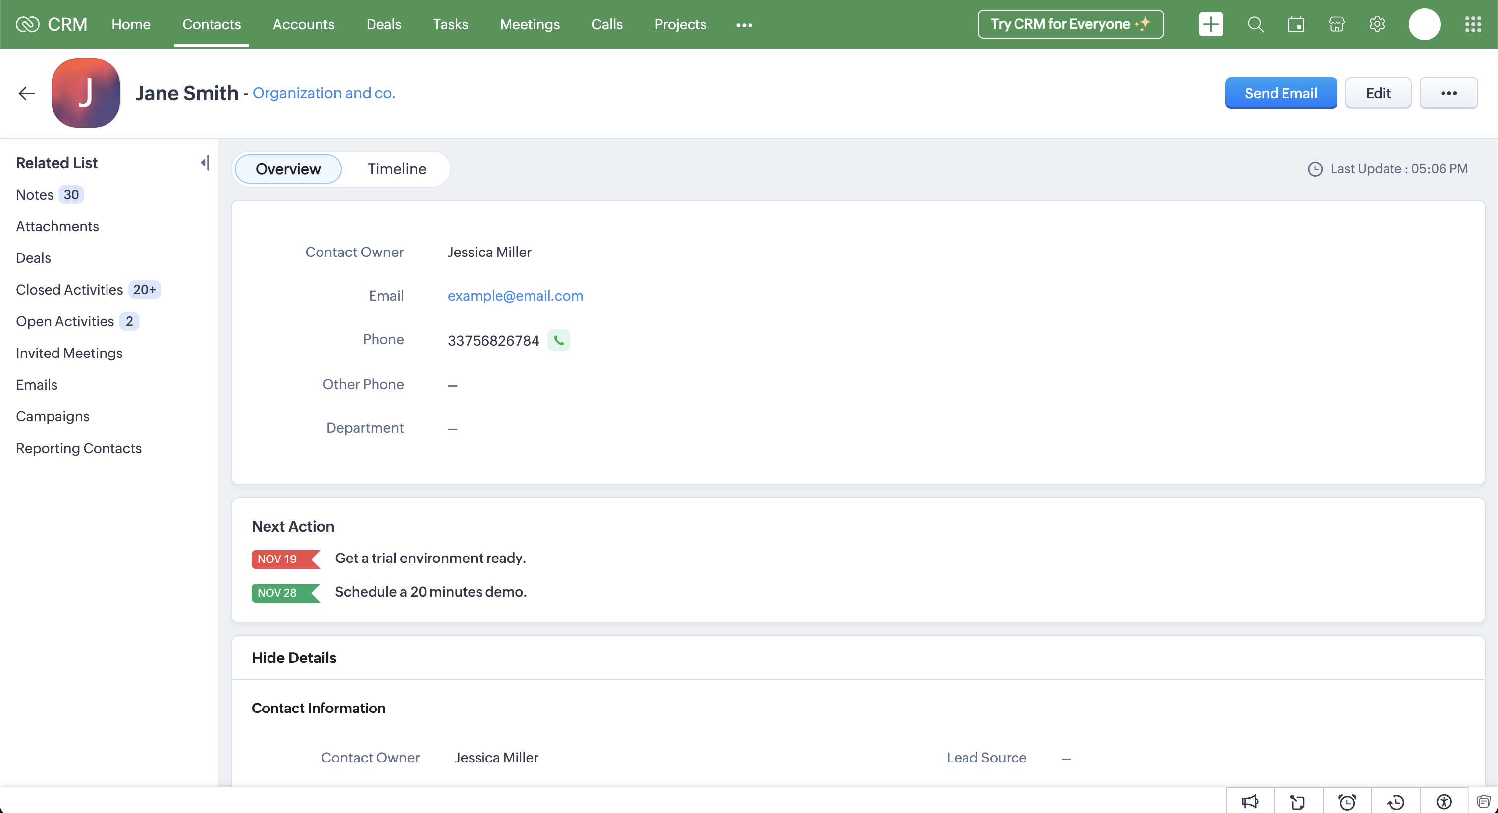Image resolution: width=1498 pixels, height=813 pixels.
Task: Open Reporting Contacts in Related List
Action: click(x=78, y=448)
